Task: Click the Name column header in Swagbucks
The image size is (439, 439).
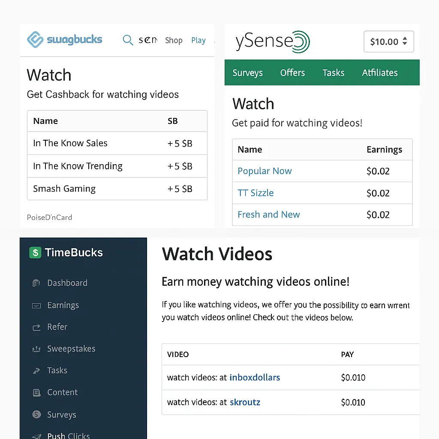Action: click(45, 121)
